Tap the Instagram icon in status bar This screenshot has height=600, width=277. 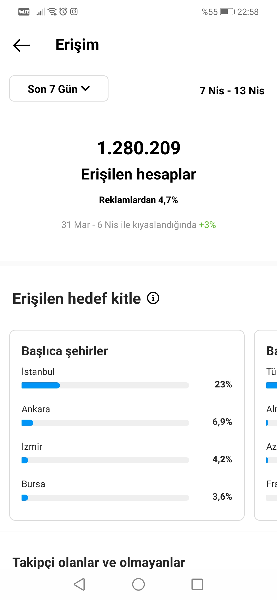pos(74,12)
